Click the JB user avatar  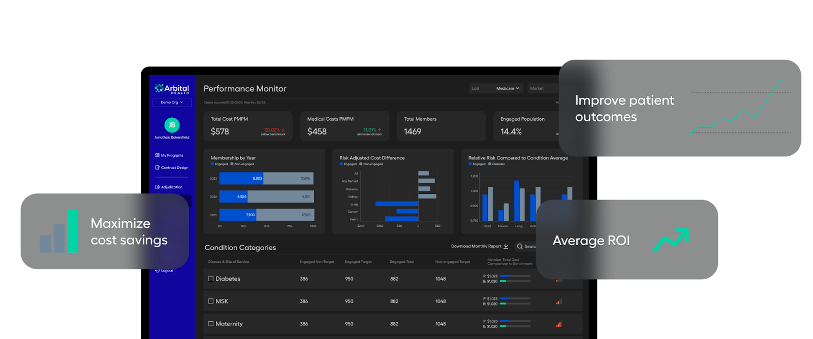click(172, 125)
